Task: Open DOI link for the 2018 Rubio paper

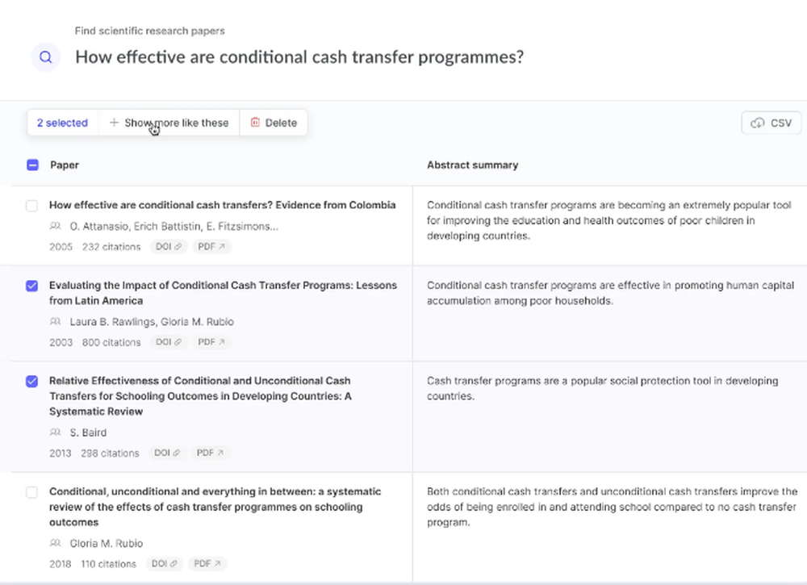Action: 164,564
